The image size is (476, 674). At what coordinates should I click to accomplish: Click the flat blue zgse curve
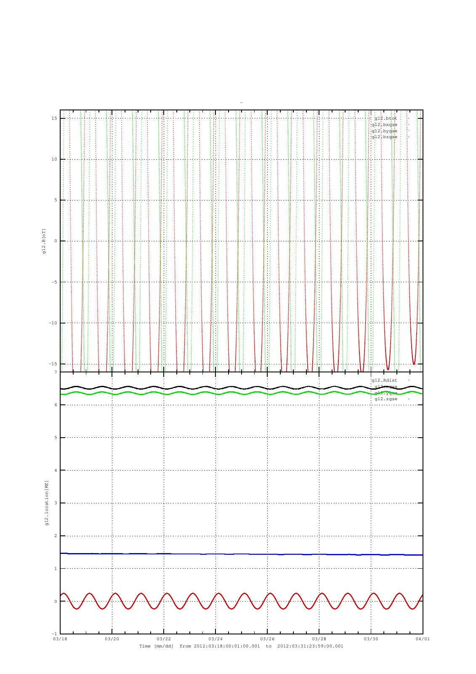[242, 554]
